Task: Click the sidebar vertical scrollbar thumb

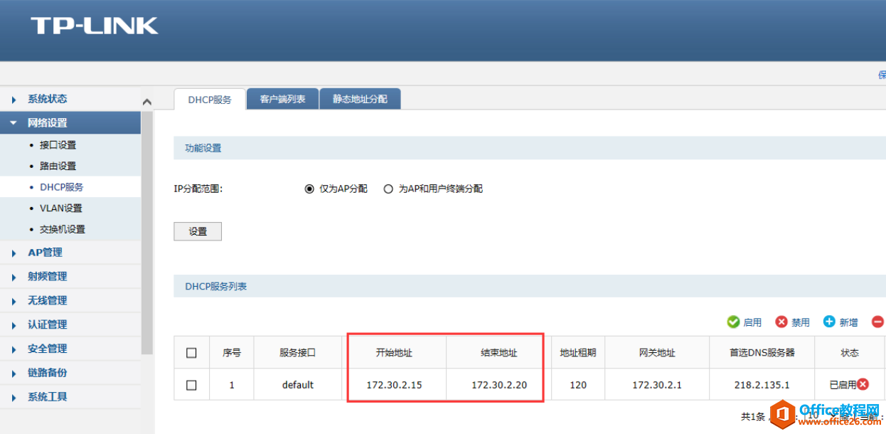Action: (147, 233)
